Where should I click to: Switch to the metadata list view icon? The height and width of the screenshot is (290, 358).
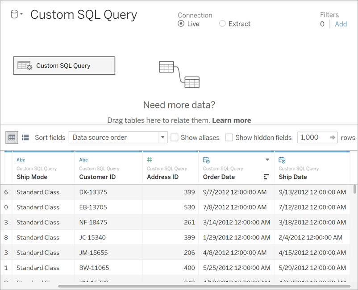pyautogui.click(x=25, y=137)
